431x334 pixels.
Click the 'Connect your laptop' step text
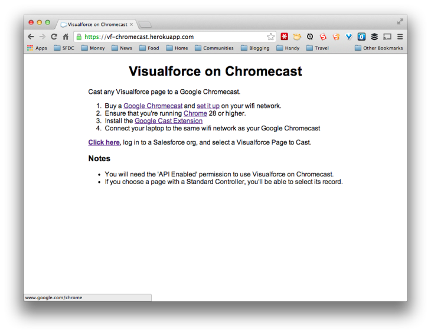213,128
